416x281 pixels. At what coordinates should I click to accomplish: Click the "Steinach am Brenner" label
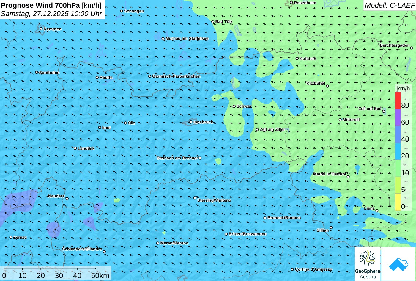pyautogui.click(x=177, y=158)
